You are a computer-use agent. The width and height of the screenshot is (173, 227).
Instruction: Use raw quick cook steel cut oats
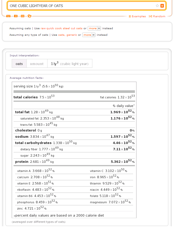(x=61, y=28)
